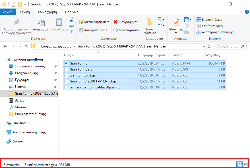Click Αναστροφή επιλογής invert selection
250x168 pixels.
215,32
